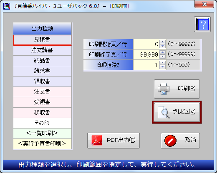Select 納品書 output type

tap(42, 61)
